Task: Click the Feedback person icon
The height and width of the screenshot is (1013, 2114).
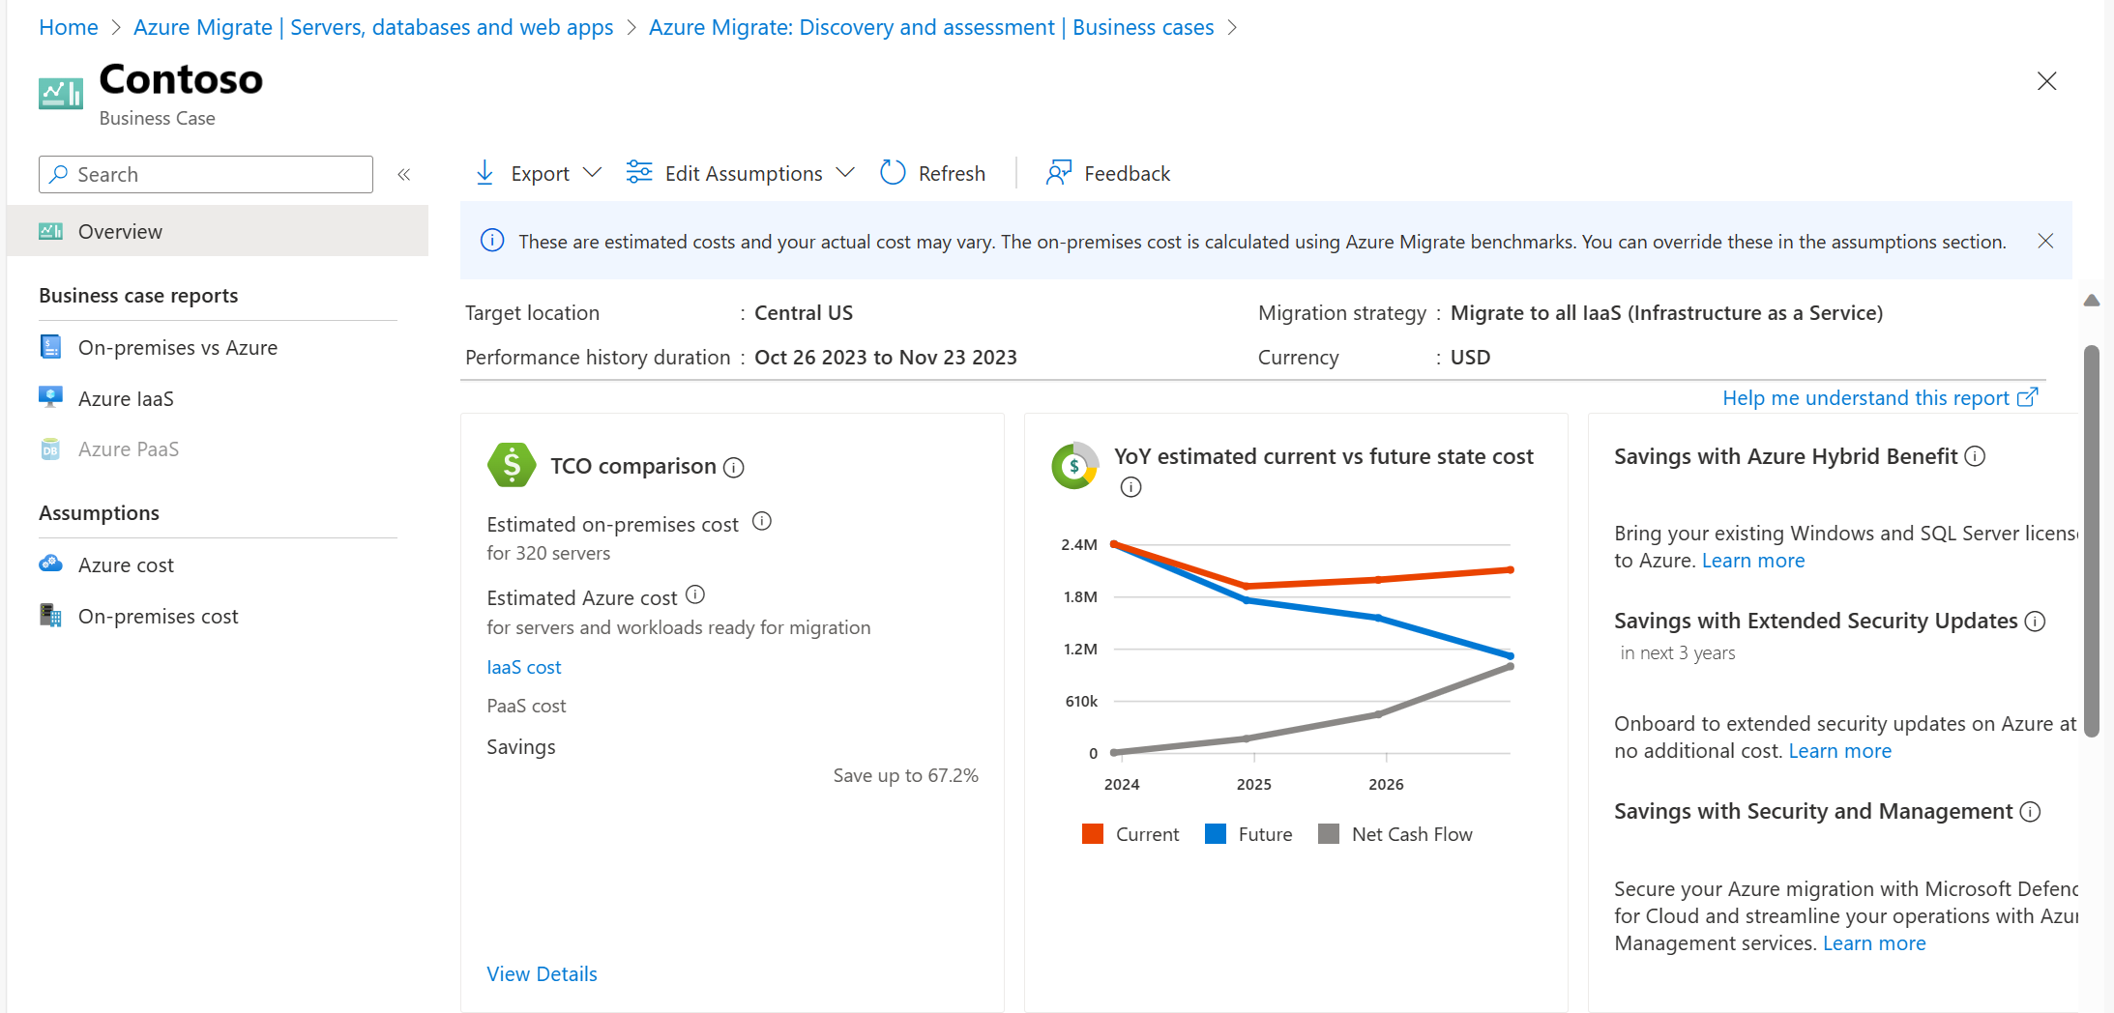Action: tap(1059, 172)
